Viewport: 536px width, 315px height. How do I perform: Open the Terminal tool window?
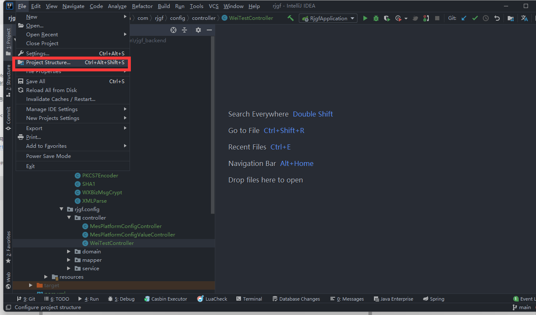click(x=249, y=299)
